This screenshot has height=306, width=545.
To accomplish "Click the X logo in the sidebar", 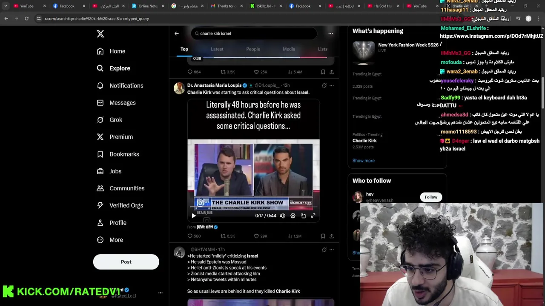I will [x=100, y=34].
